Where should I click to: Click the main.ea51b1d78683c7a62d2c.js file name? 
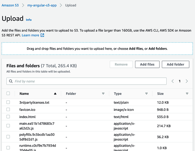tap(37, 126)
